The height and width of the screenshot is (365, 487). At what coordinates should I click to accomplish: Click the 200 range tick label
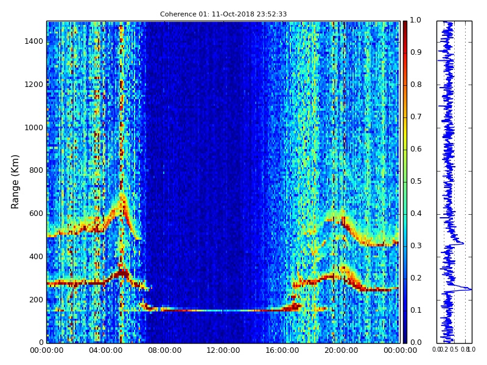(36, 300)
